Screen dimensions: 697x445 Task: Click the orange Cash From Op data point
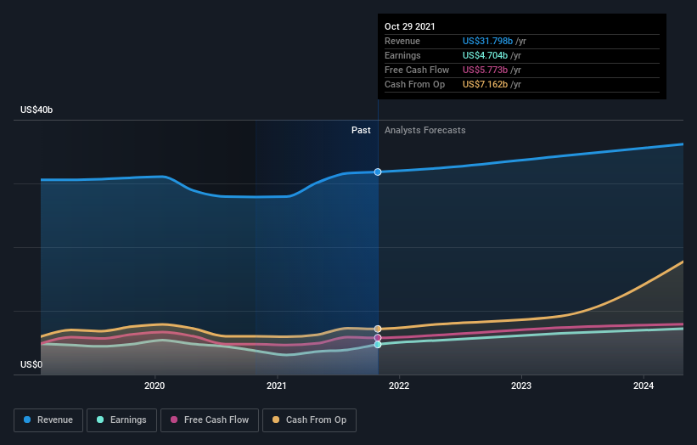pyautogui.click(x=378, y=329)
